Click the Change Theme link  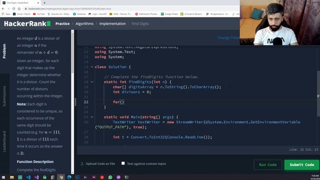(228, 38)
